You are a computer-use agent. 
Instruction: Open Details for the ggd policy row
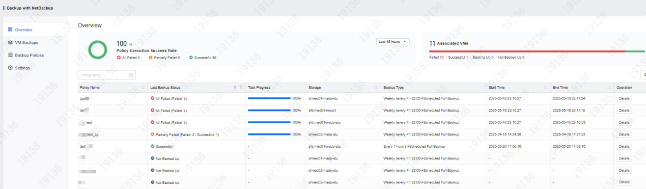[x=624, y=98]
